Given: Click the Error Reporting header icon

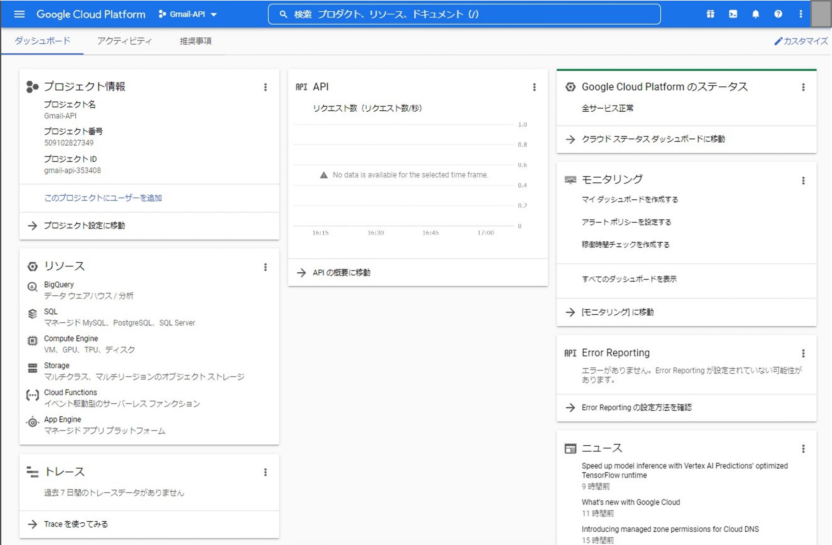Looking at the screenshot, I should [x=570, y=353].
